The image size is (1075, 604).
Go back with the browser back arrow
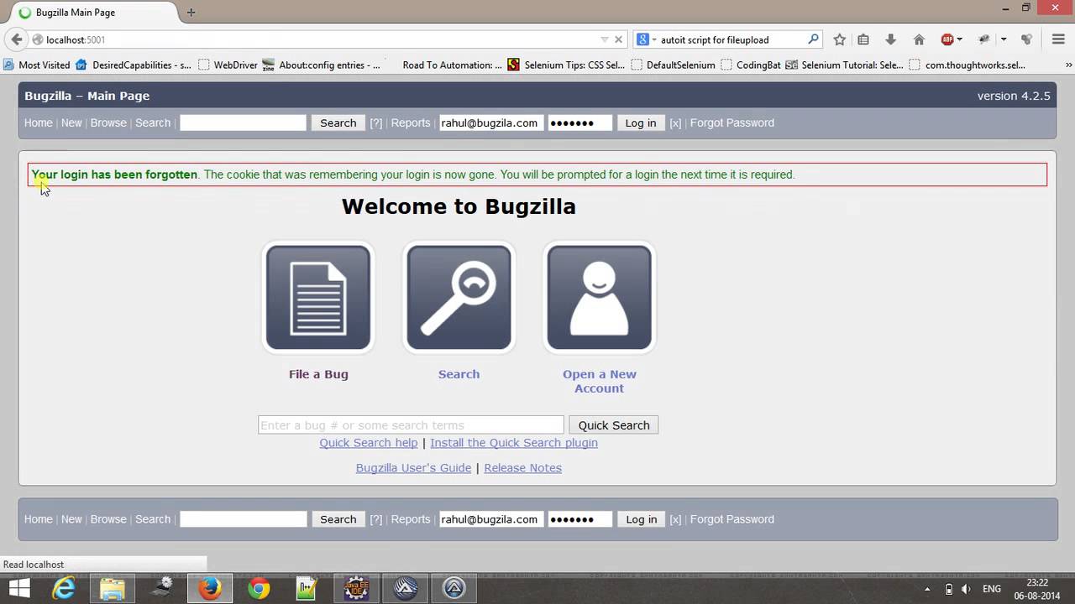17,39
